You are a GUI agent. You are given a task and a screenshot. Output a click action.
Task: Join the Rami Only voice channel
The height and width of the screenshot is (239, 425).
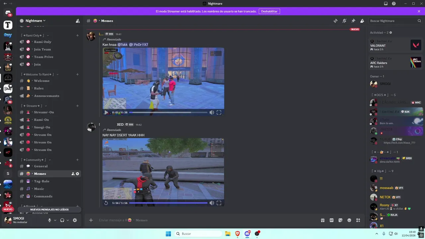click(x=49, y=42)
